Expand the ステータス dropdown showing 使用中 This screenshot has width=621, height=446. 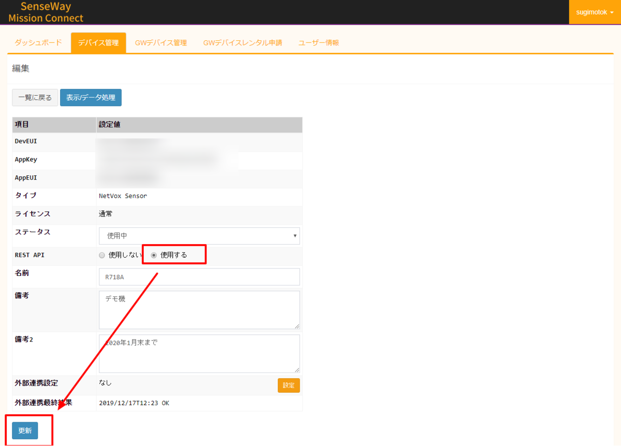199,236
